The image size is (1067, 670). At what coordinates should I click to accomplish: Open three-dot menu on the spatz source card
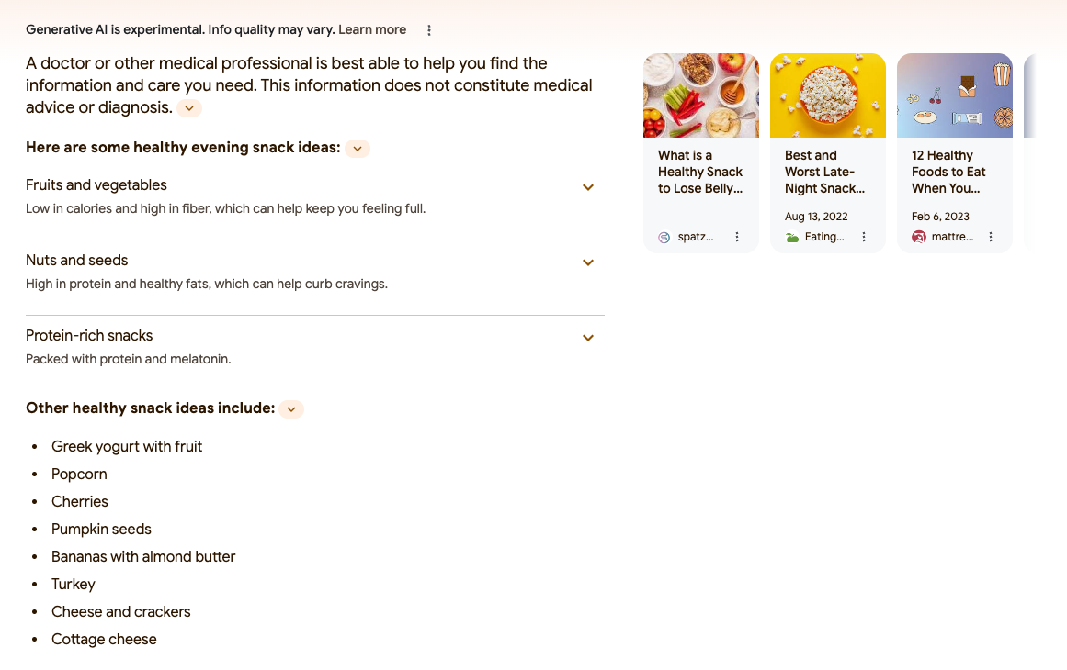pyautogui.click(x=737, y=237)
